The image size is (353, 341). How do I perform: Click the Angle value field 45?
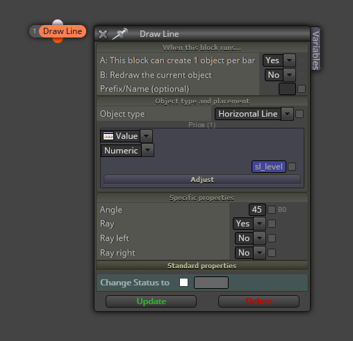(257, 210)
